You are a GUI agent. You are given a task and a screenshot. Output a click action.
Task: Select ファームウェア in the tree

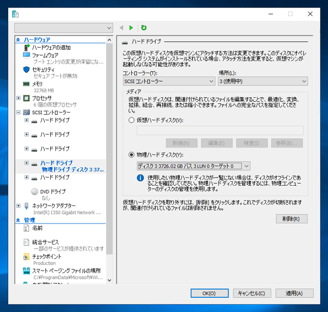point(45,55)
